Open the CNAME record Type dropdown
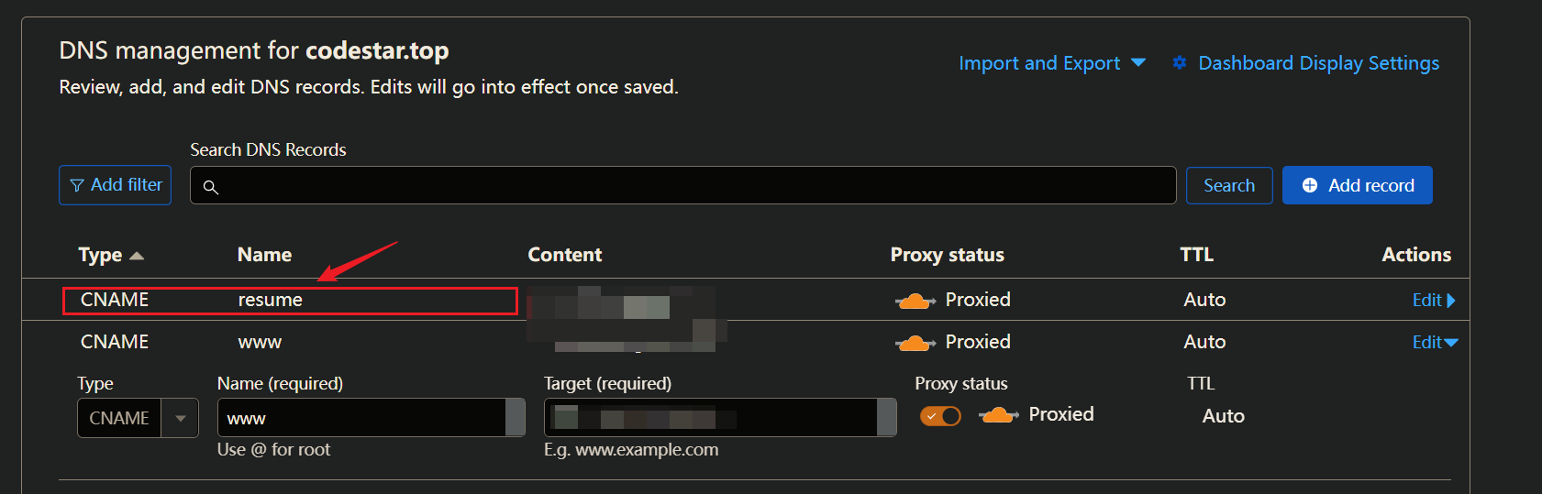This screenshot has height=494, width=1542. click(138, 418)
